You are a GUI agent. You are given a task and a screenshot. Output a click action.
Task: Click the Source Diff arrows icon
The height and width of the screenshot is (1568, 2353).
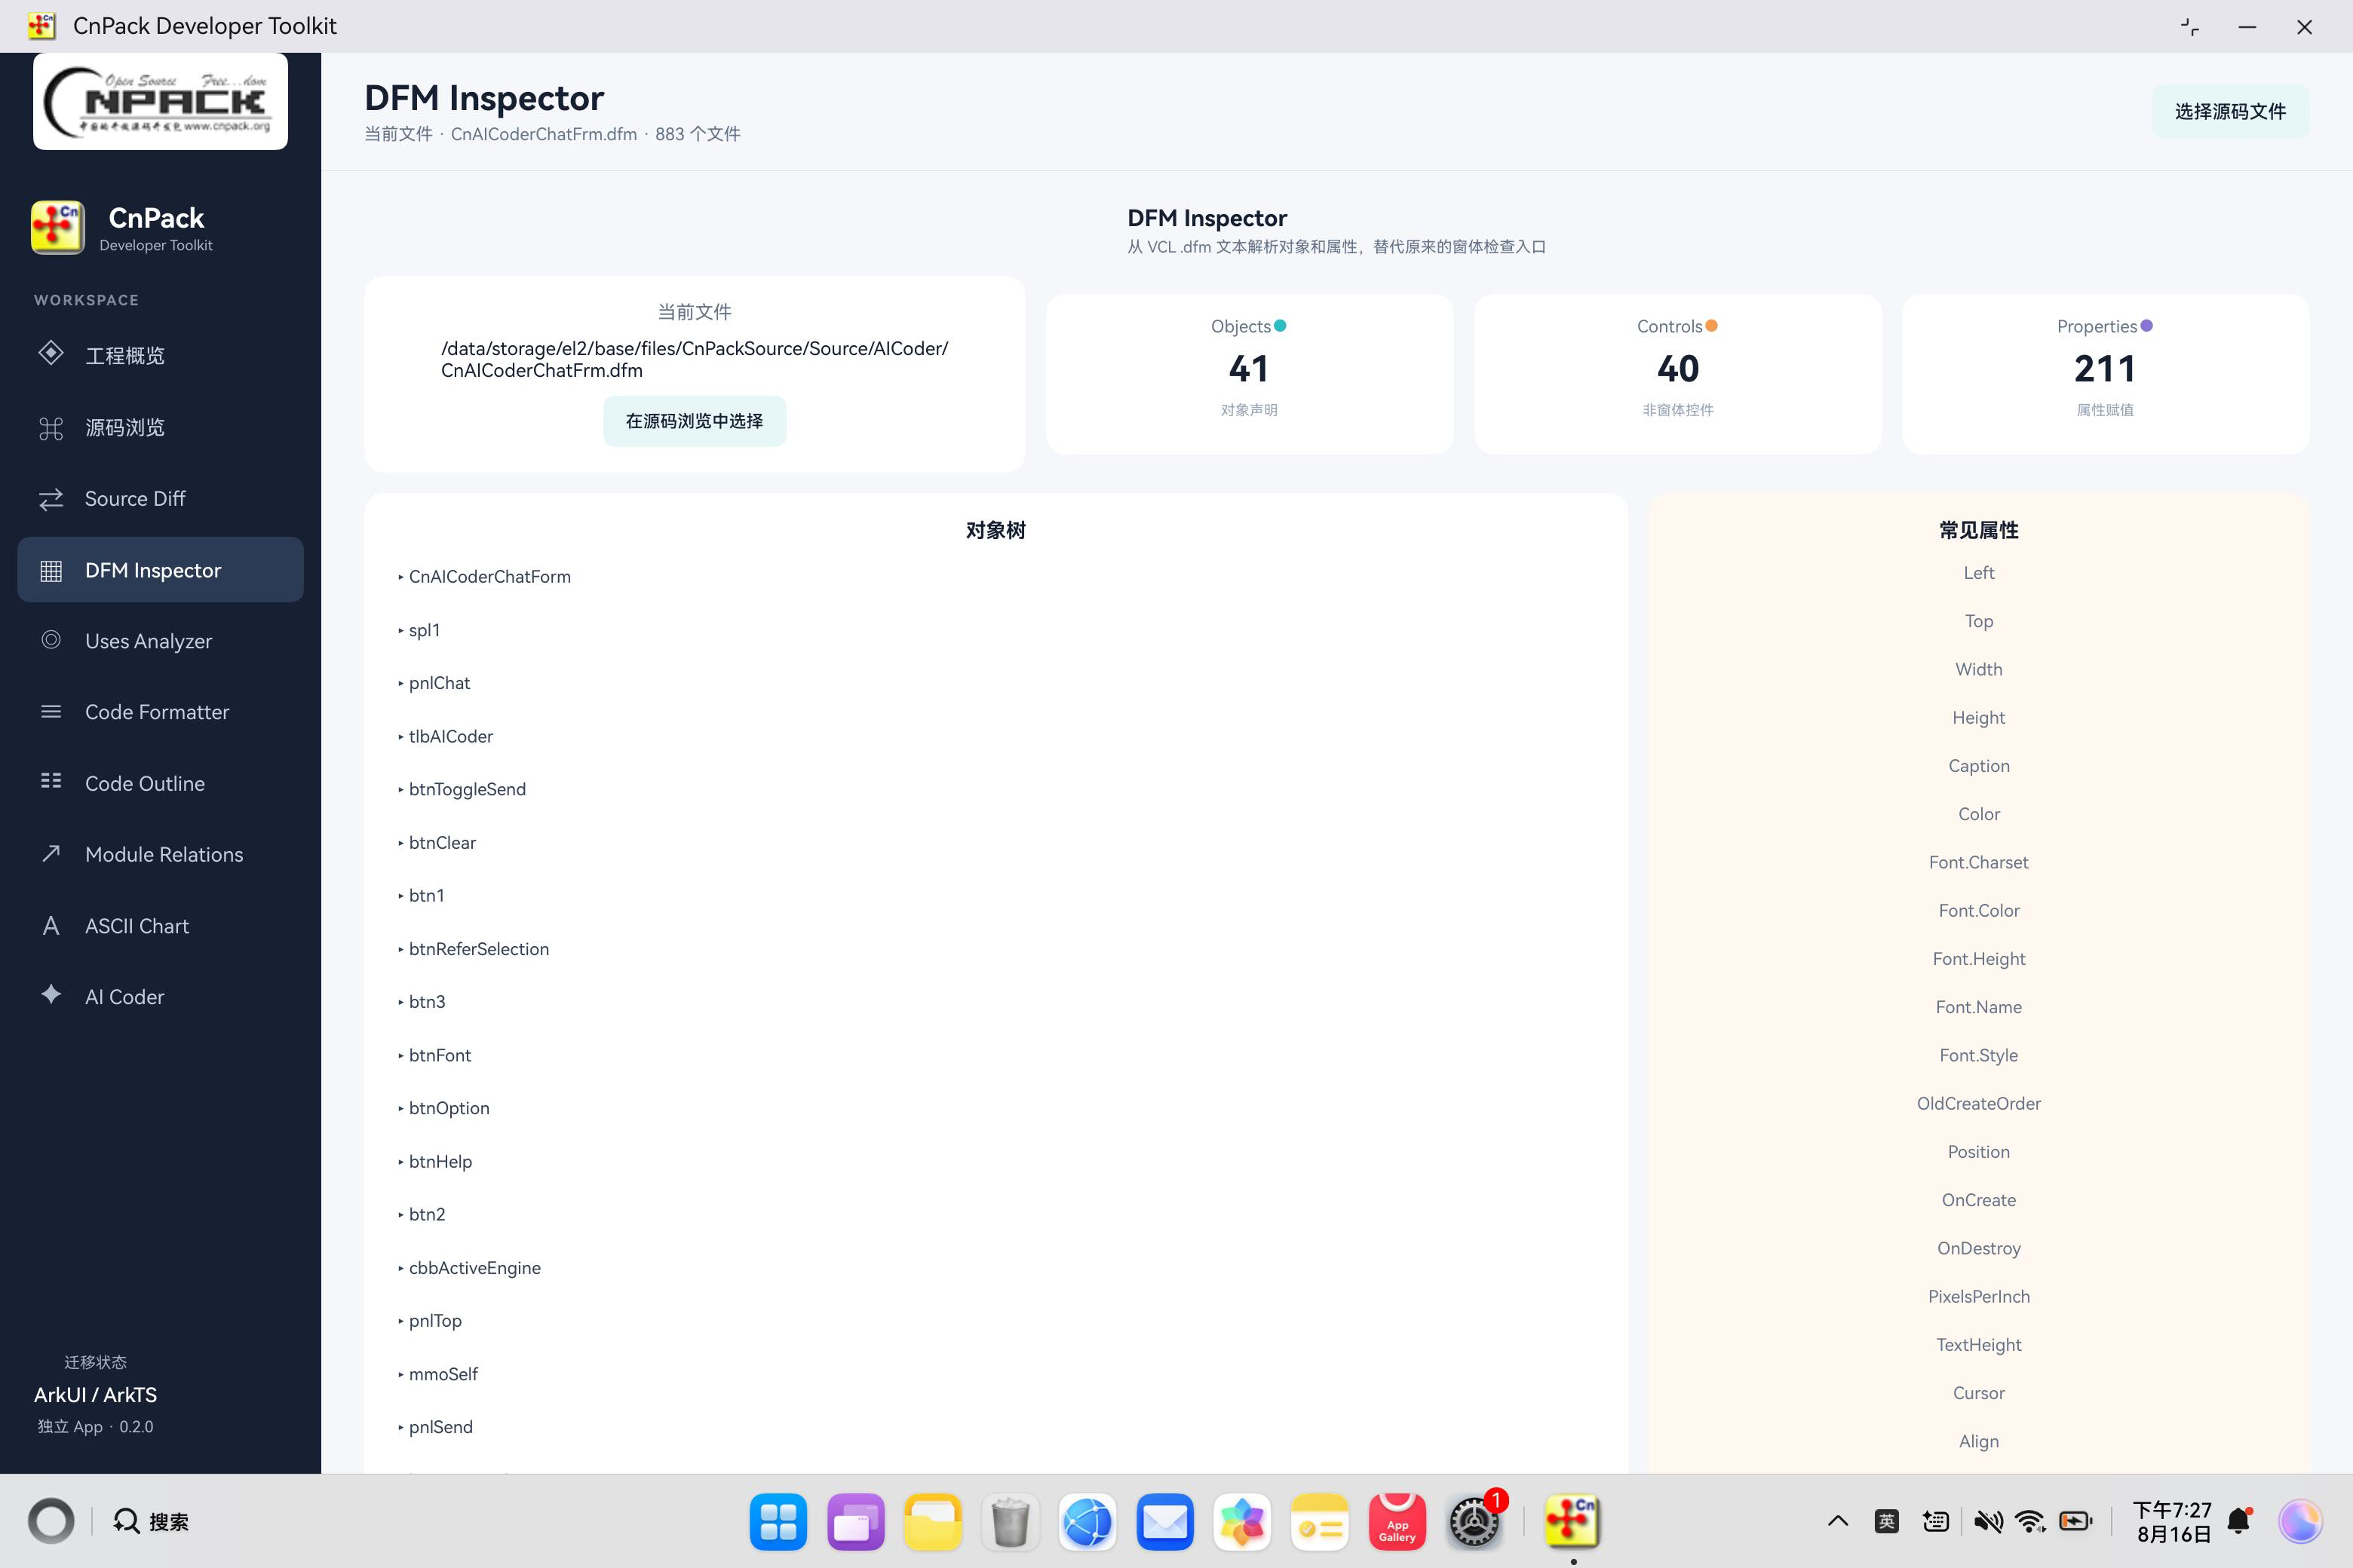[51, 498]
